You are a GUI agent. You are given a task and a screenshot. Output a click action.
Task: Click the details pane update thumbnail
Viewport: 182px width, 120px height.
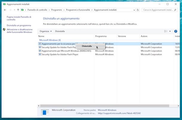[45, 112]
